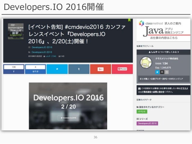Viewport: 192px width, 144px height.
Task: Click the Facebook share count 139
Action: pos(14,67)
